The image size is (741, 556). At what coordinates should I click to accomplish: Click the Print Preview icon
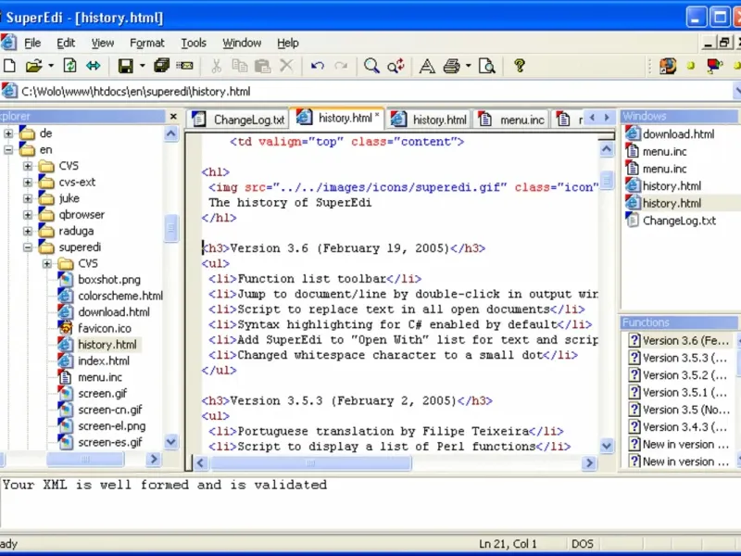487,66
